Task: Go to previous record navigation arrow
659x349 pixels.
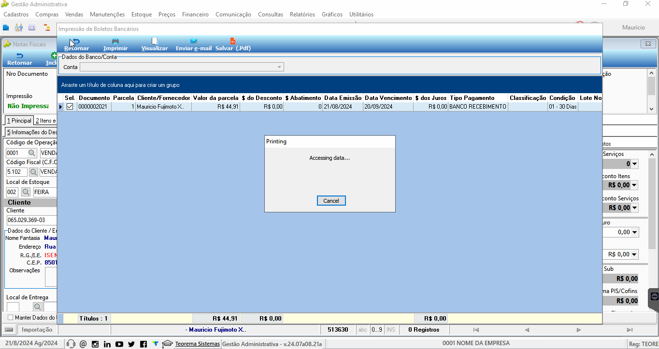Action: tap(527, 330)
